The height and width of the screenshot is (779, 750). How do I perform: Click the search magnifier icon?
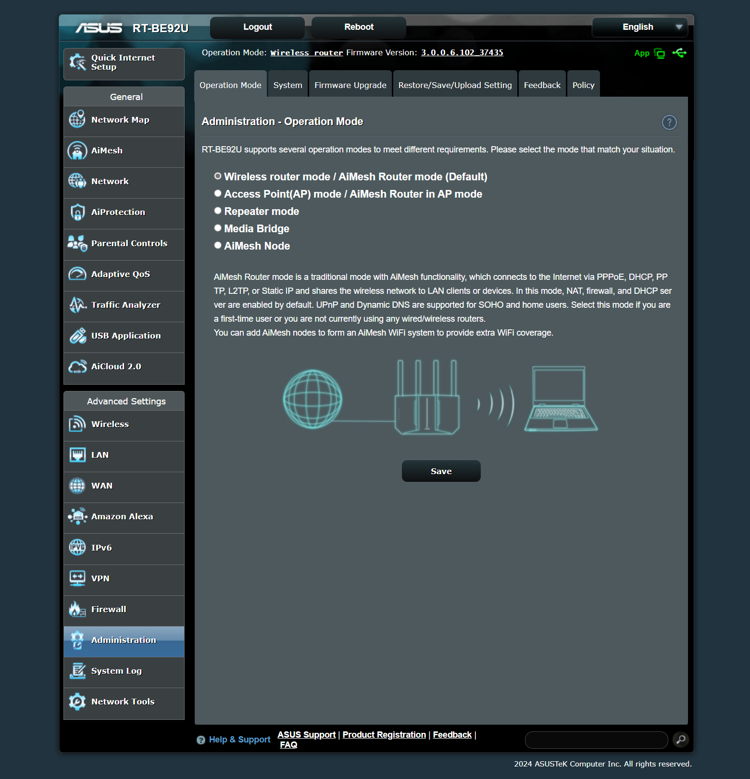click(x=681, y=740)
